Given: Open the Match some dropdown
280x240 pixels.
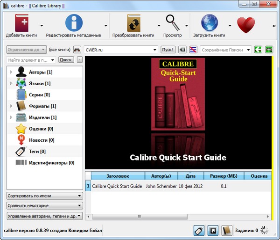Looking at the screenshot, I should tap(45, 206).
